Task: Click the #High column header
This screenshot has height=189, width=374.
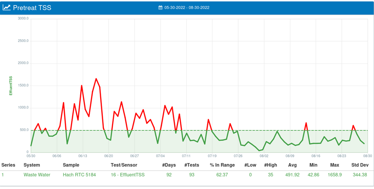Action: (270, 165)
